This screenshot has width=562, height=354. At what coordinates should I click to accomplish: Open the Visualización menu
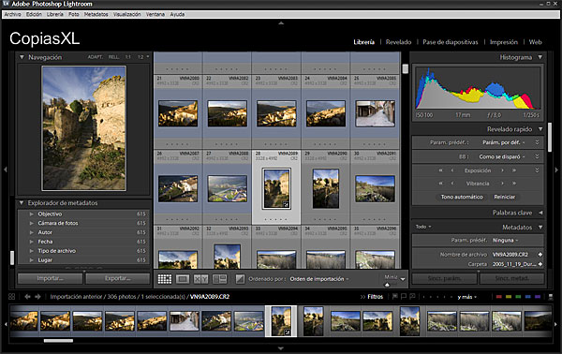point(126,14)
